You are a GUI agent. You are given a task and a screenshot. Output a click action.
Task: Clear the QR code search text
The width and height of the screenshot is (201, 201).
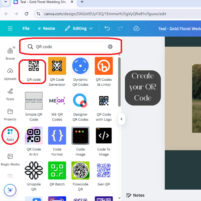[x=110, y=47]
